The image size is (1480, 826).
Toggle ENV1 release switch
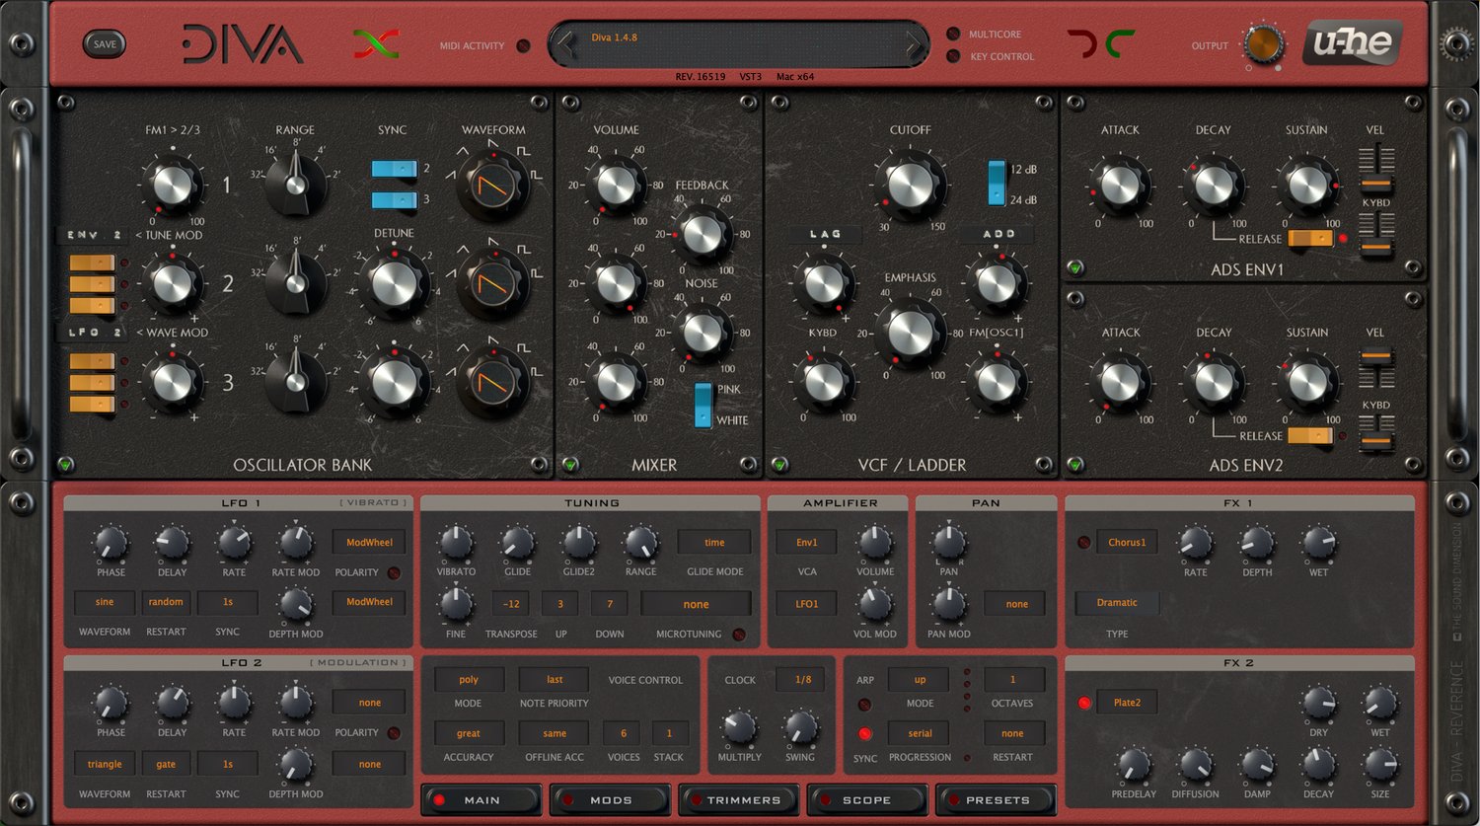pyautogui.click(x=1310, y=239)
